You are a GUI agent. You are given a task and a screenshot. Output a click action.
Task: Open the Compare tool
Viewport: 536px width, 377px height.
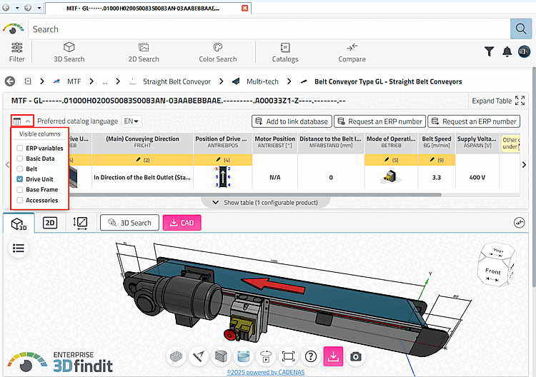(x=352, y=52)
